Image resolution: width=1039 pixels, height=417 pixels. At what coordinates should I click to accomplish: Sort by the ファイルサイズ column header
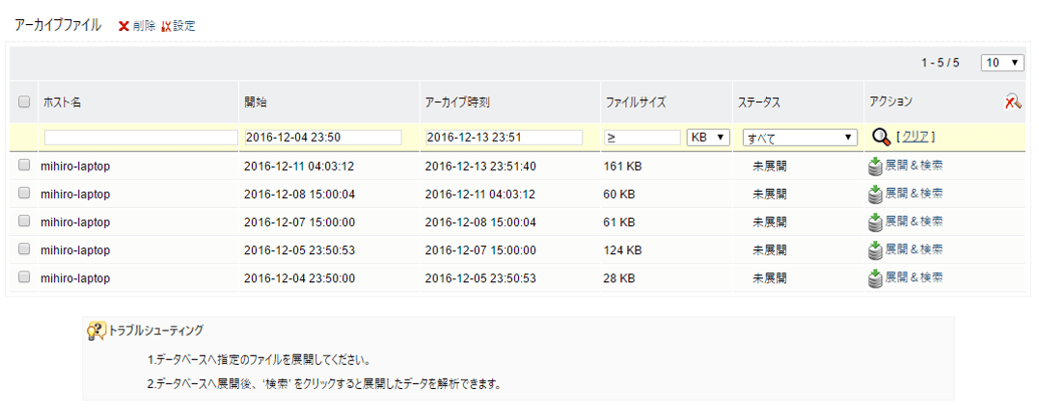tap(635, 101)
